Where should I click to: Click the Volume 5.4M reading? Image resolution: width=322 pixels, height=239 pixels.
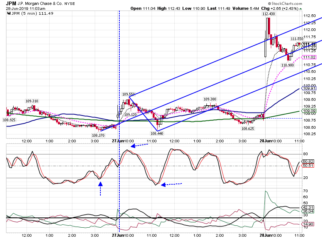click(x=245, y=8)
